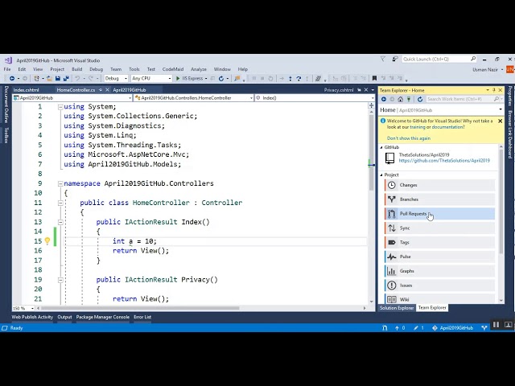Open the github.com/ThetaSolutions/April2019 link
Screen dimensions: 515x386
pyautogui.click(x=444, y=161)
